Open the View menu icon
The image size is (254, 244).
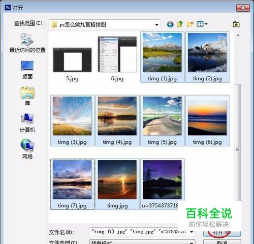200,24
